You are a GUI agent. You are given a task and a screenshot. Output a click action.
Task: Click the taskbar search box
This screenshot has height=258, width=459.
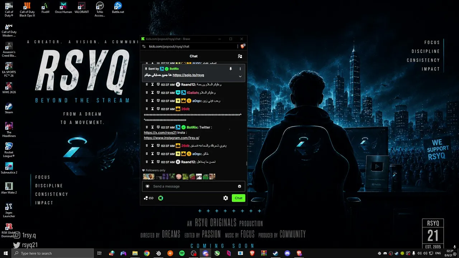coord(52,253)
